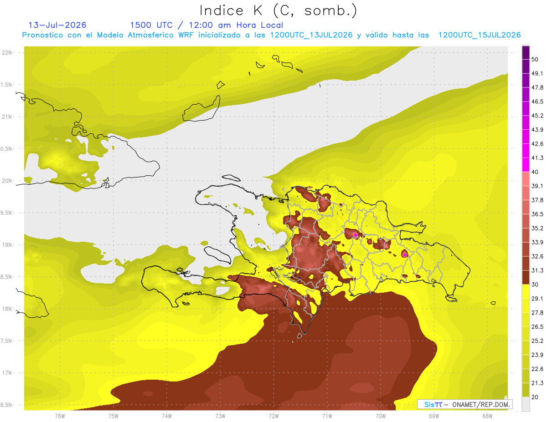The width and height of the screenshot is (547, 422).
Task: Click the colorbar label '42.6'
Action: pos(537,144)
